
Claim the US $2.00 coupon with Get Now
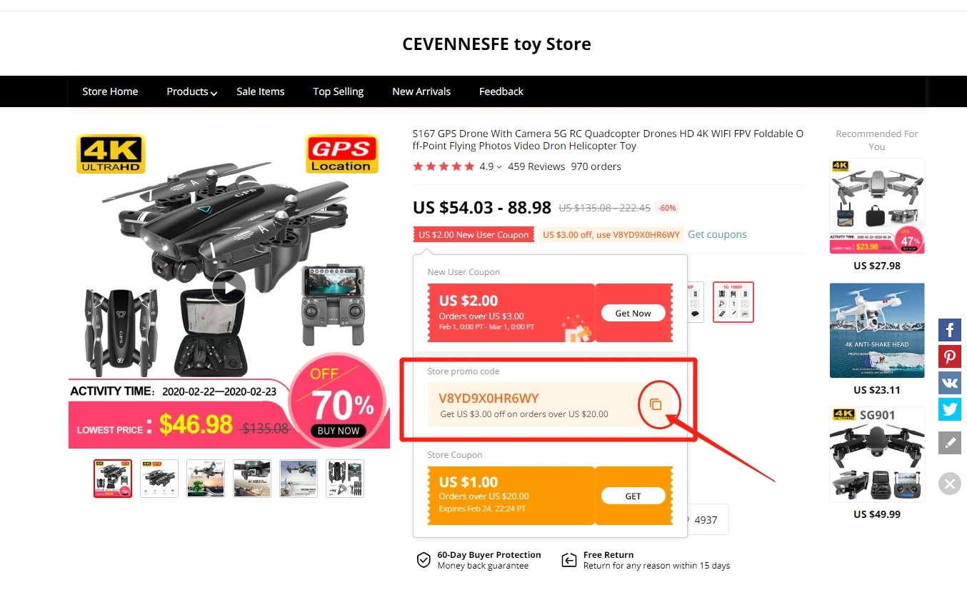tap(633, 313)
